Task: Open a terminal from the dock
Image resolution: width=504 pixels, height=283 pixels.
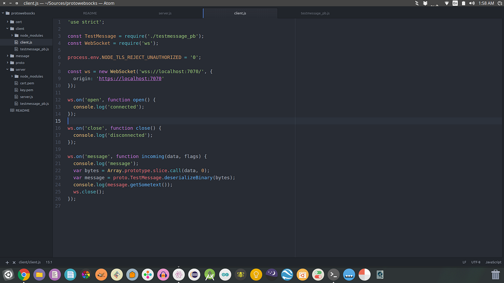Action: coord(333,275)
